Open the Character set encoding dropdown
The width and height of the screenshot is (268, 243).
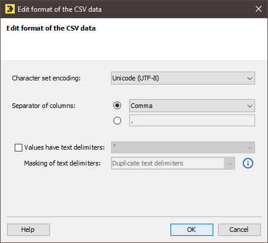point(183,78)
